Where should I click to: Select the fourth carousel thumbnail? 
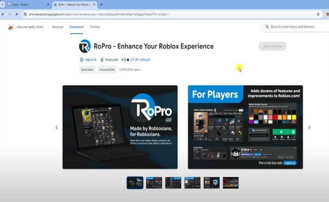click(192, 182)
